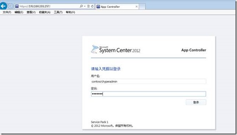The image size is (237, 135).
Task: Click the System Center 2012 logo
Action: (116, 49)
